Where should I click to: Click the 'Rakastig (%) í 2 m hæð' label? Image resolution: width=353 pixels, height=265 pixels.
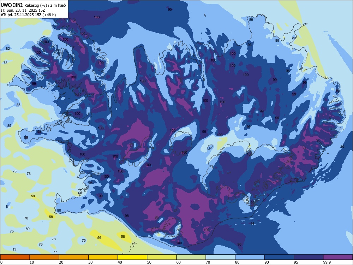click(45, 5)
